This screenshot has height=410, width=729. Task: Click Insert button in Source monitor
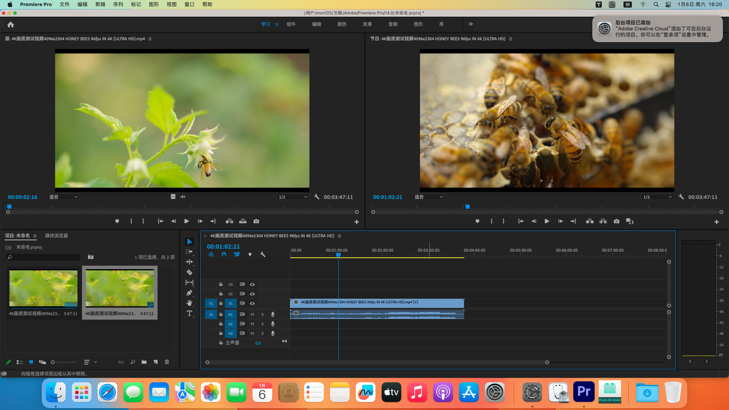pyautogui.click(x=229, y=221)
